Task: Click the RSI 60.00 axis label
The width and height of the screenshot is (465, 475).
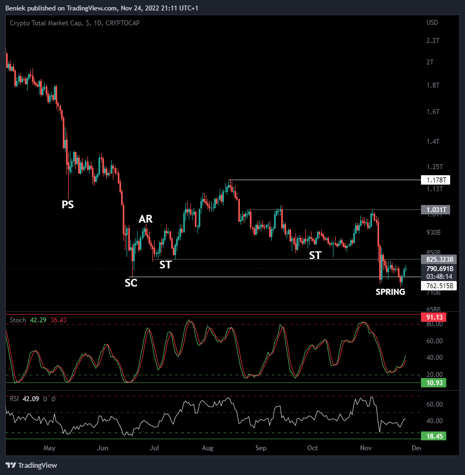Action: pyautogui.click(x=434, y=404)
